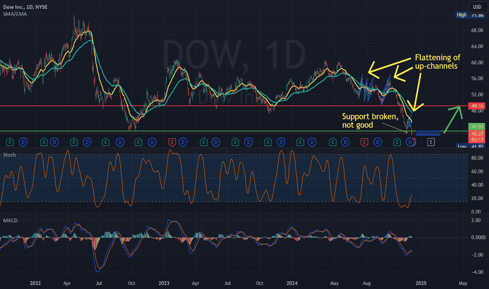
Task: Click the 2023 label on the time axis
Action: [164, 283]
